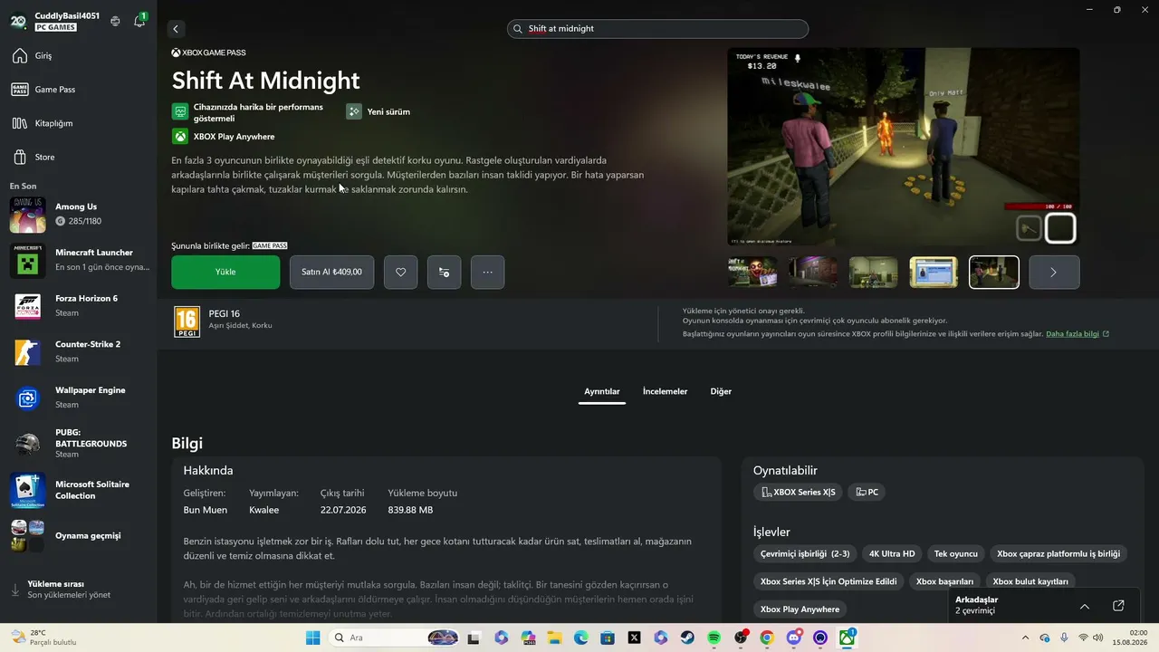Select the second screenshot thumbnail
This screenshot has width=1159, height=652.
point(813,272)
